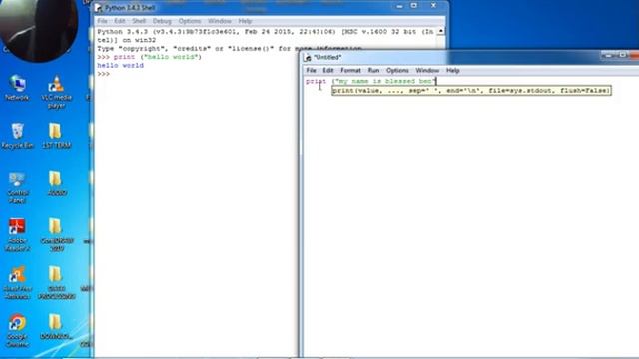Image resolution: width=639 pixels, height=359 pixels.
Task: Open the 1ST TERM folder icon
Action: (x=56, y=136)
